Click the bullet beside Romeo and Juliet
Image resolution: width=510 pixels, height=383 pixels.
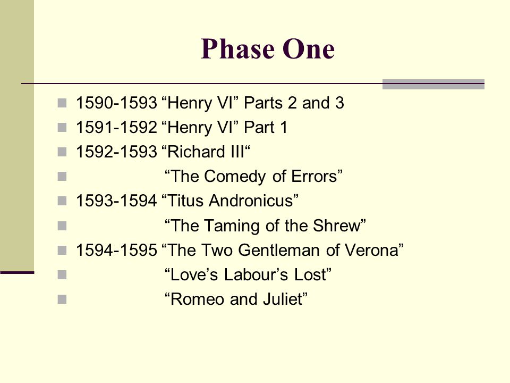point(62,299)
